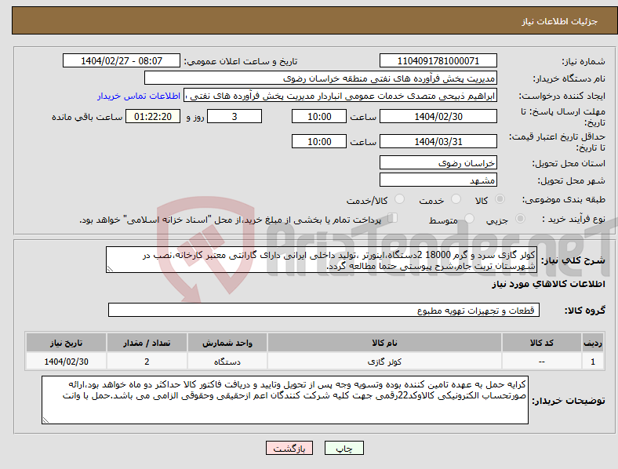Click the remaining time 01:22:20 field
Image resolution: width=618 pixels, height=469 pixels.
153,116
